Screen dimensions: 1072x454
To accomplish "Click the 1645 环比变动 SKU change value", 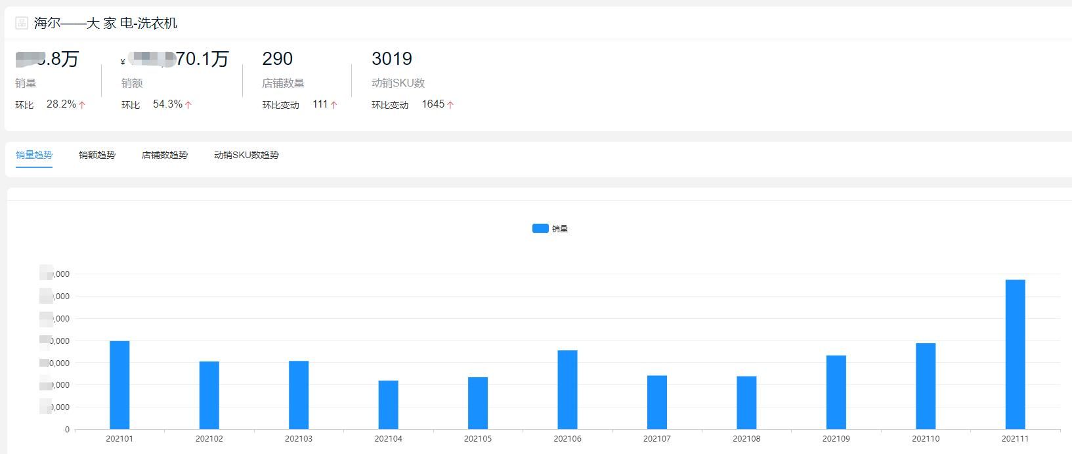I will click(x=433, y=104).
